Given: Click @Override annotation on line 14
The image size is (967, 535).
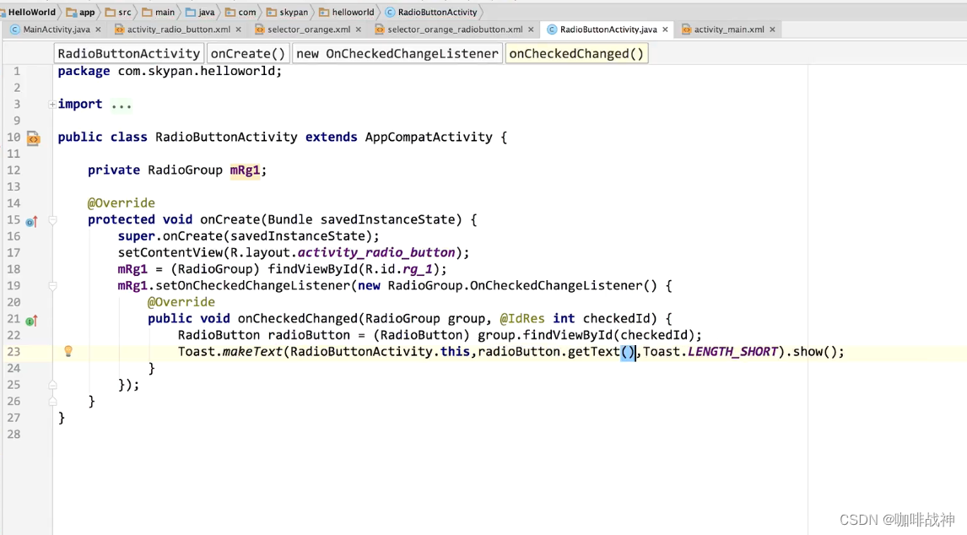Looking at the screenshot, I should tap(121, 203).
